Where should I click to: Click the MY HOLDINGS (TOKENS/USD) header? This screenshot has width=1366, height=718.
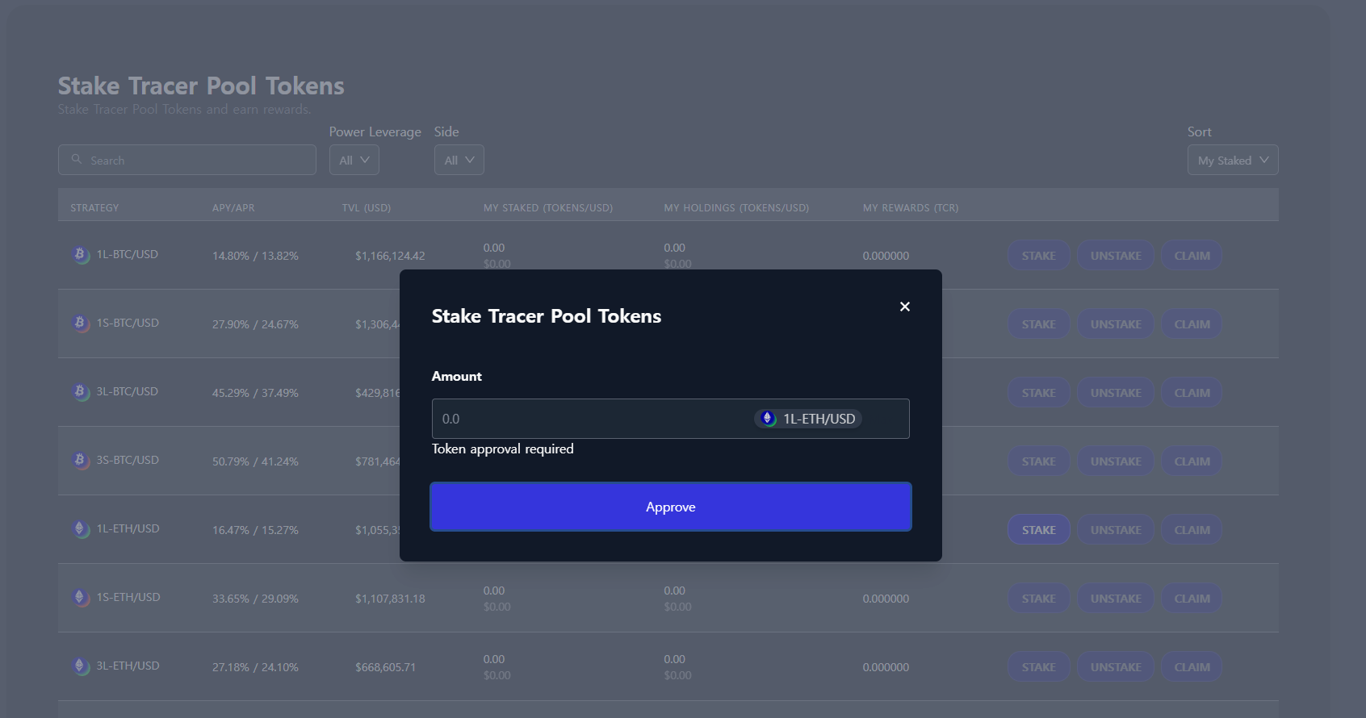[x=736, y=207]
